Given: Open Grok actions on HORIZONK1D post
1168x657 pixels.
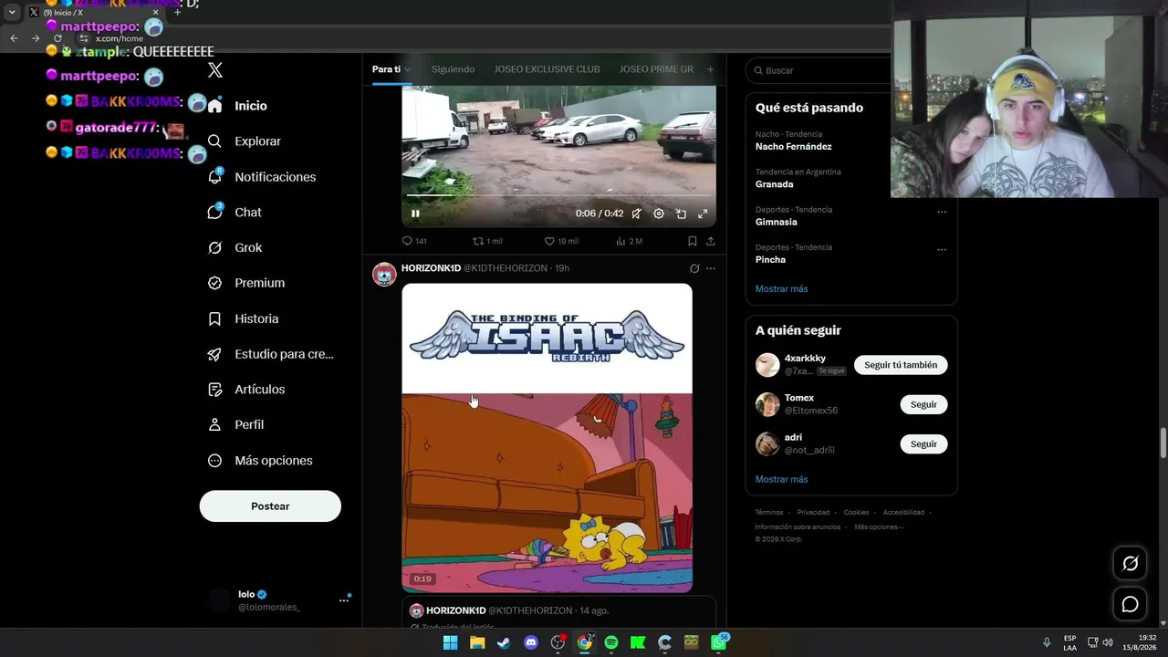Looking at the screenshot, I should click(694, 268).
